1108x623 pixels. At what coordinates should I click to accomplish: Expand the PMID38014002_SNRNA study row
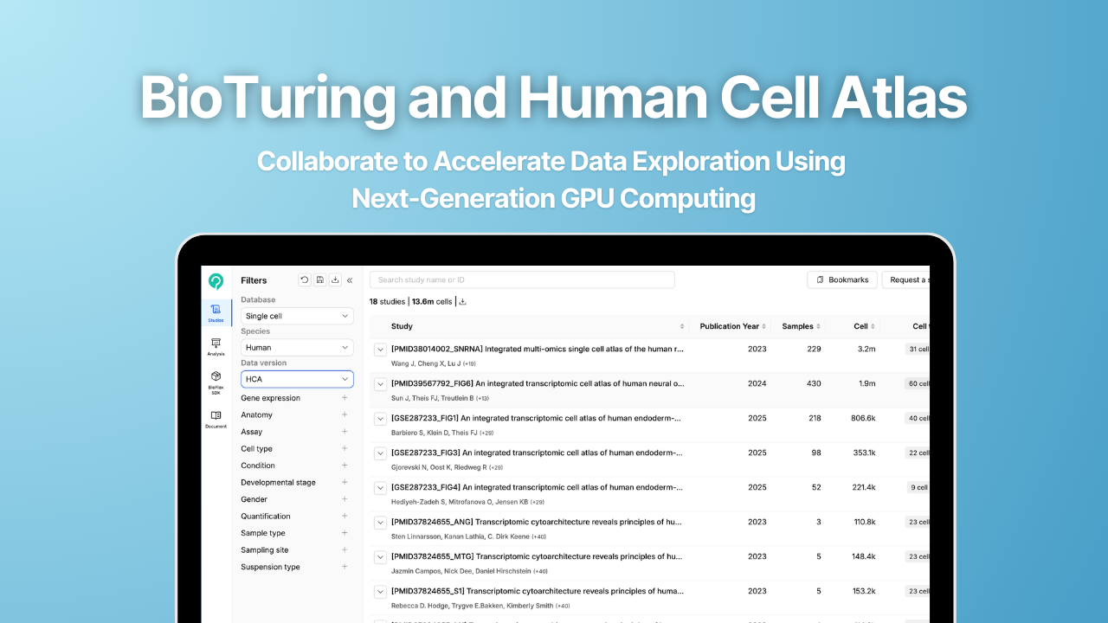click(x=380, y=350)
